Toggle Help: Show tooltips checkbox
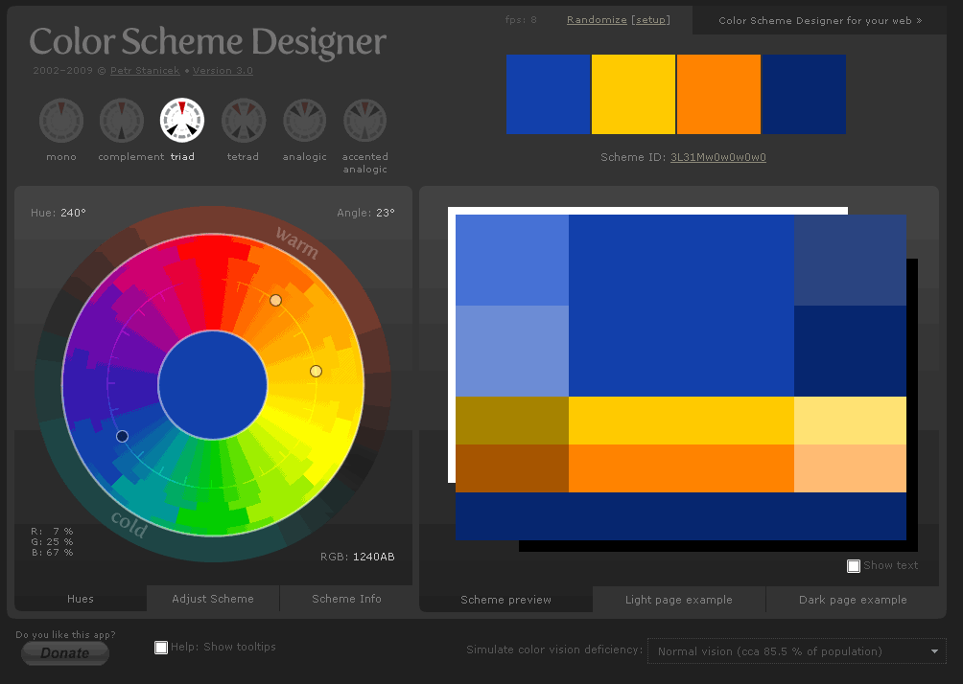The image size is (963, 684). (x=161, y=648)
